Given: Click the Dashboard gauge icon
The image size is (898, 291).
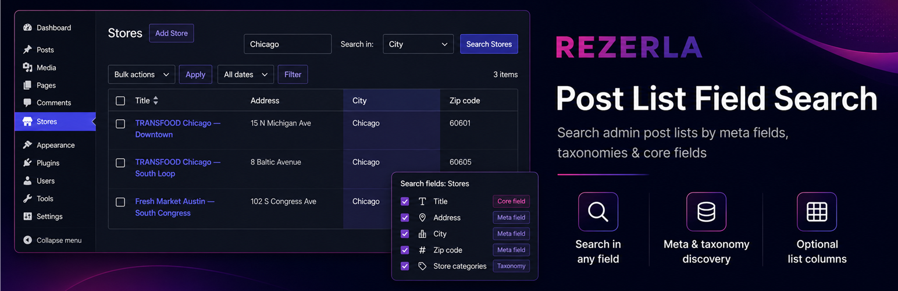Looking at the screenshot, I should point(27,27).
